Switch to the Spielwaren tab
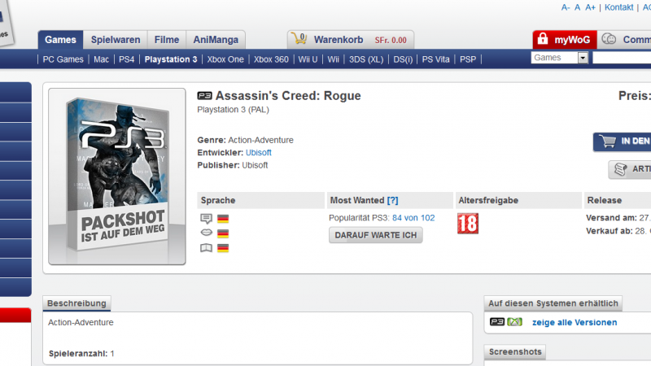Screen dimensions: 651x366 tap(116, 40)
